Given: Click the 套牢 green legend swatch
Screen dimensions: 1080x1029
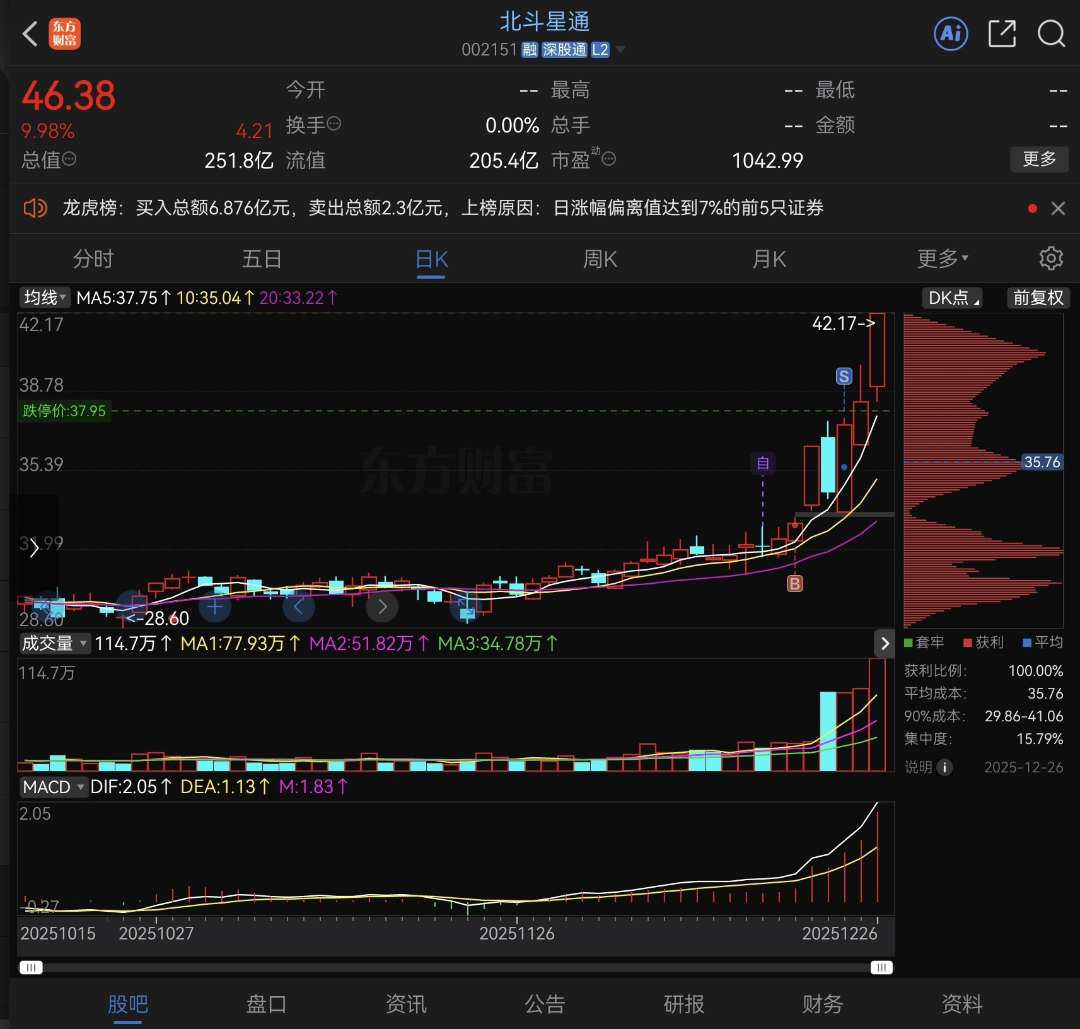Looking at the screenshot, I should 908,642.
